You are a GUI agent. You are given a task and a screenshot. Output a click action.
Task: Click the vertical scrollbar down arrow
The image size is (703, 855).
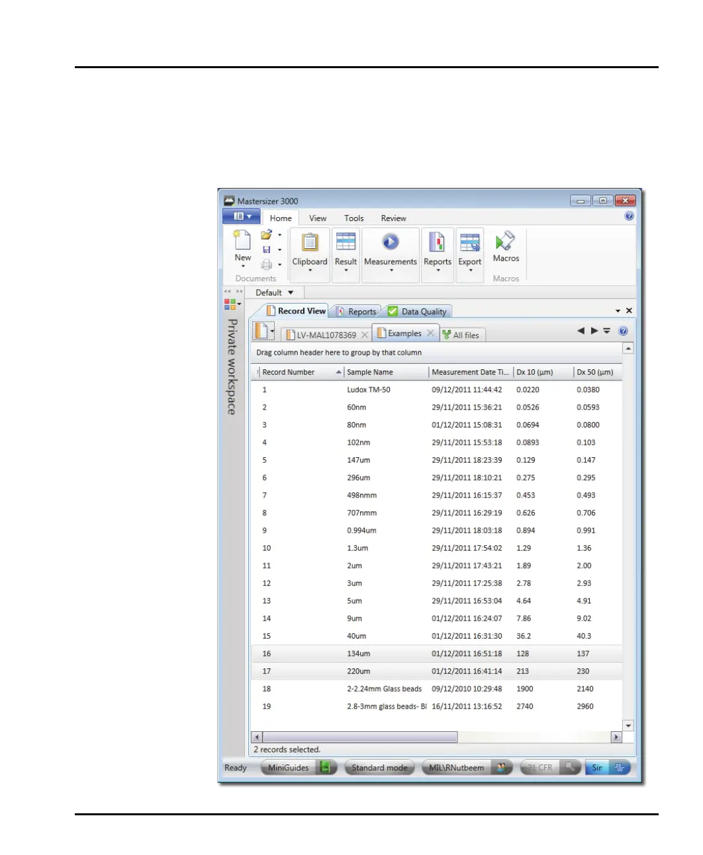click(x=628, y=726)
